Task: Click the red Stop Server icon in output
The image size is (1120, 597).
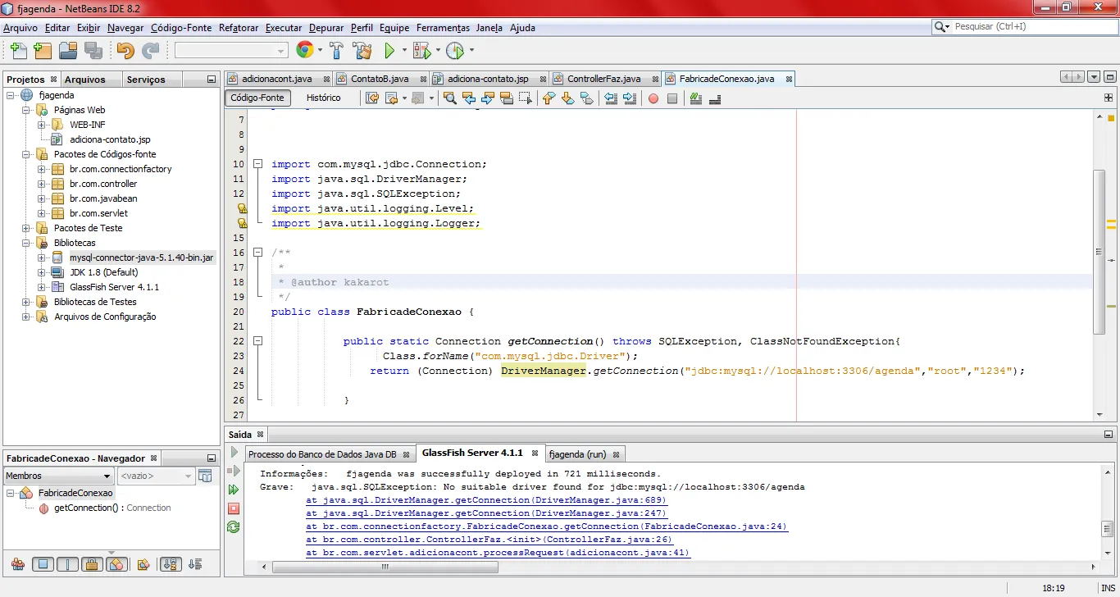Action: 234,508
